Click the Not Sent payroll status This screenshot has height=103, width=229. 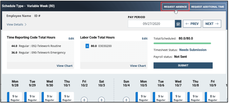pos(180,57)
